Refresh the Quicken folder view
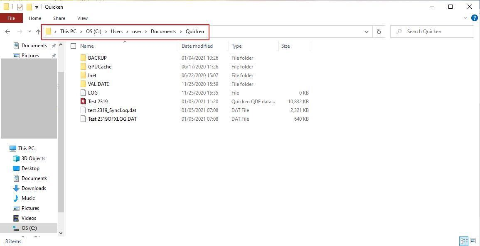 pos(379,32)
